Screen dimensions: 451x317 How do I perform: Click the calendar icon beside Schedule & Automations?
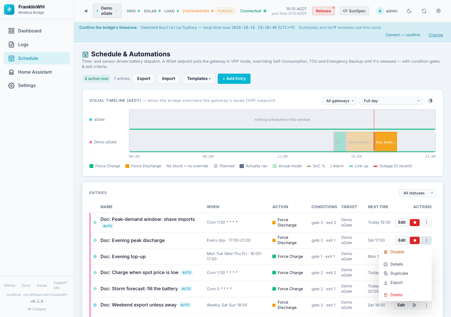[x=85, y=54]
